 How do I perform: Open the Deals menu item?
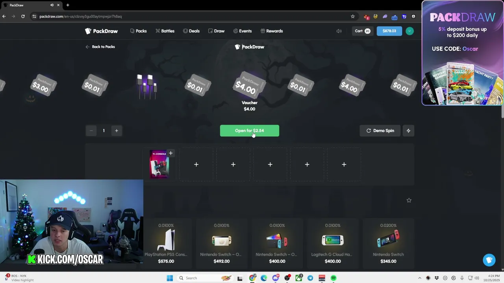(x=191, y=31)
